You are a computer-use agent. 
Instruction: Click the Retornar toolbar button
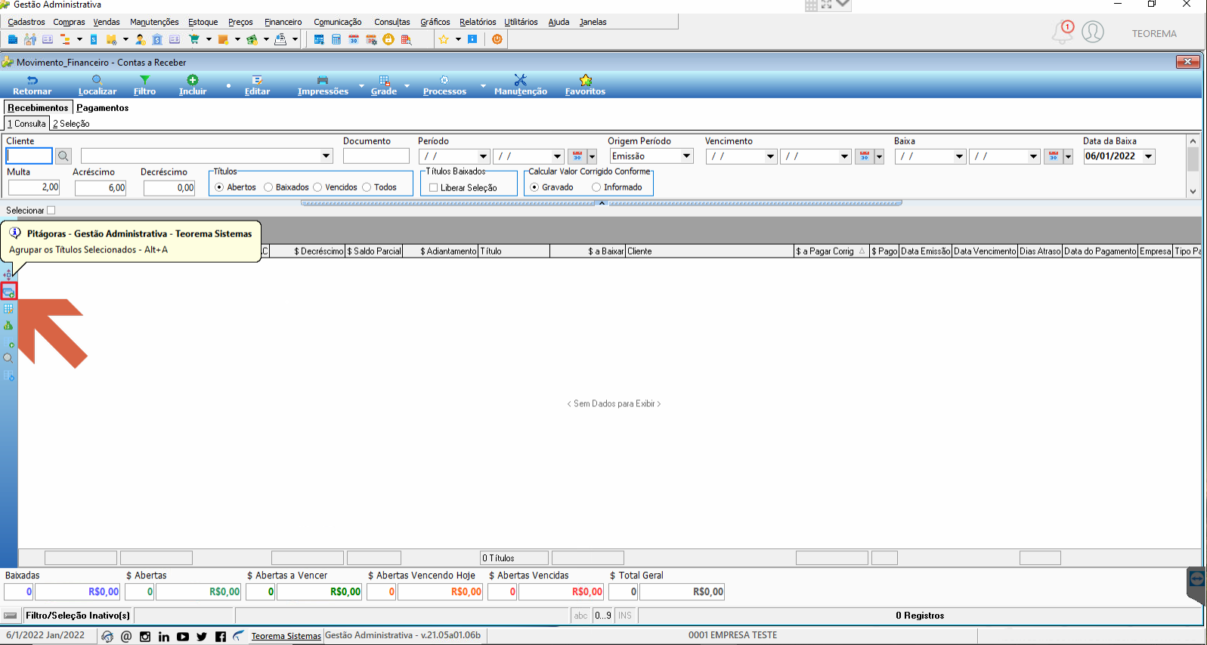pos(32,85)
